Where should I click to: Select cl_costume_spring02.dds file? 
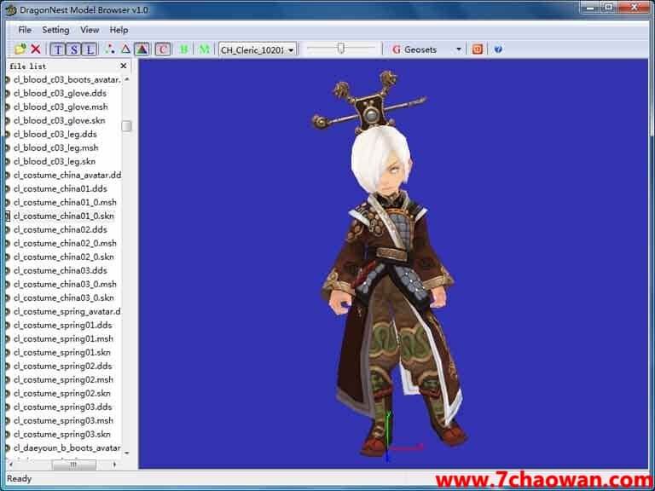click(x=62, y=366)
